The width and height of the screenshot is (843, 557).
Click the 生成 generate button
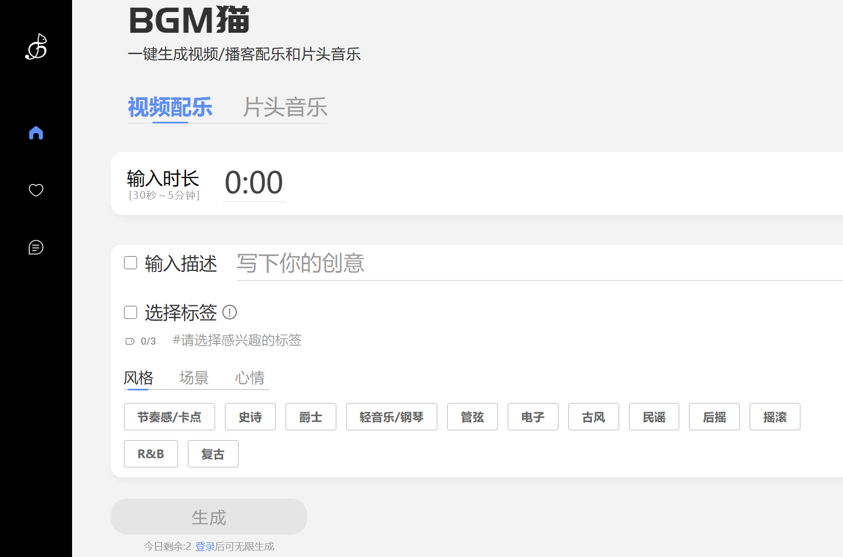pos(209,517)
